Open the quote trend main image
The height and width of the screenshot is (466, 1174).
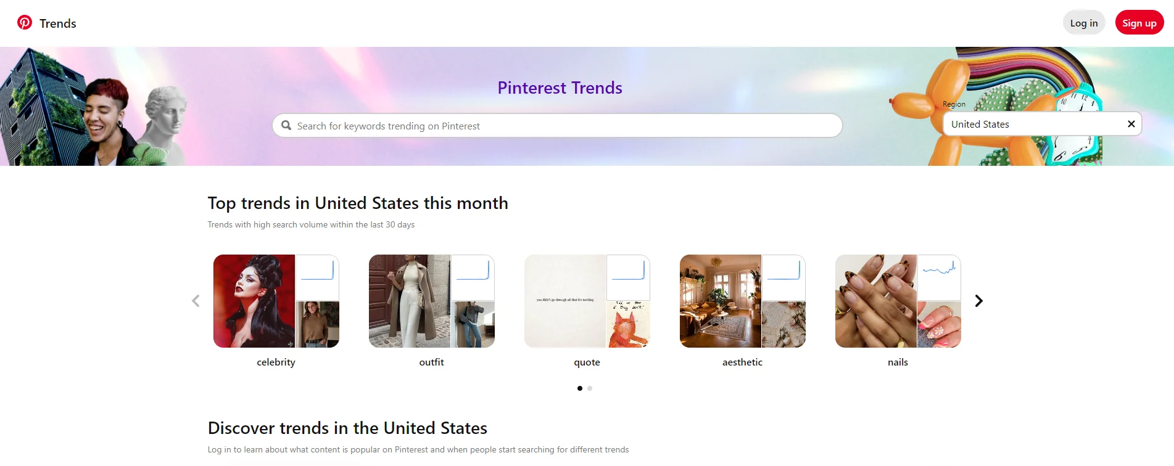pos(565,301)
